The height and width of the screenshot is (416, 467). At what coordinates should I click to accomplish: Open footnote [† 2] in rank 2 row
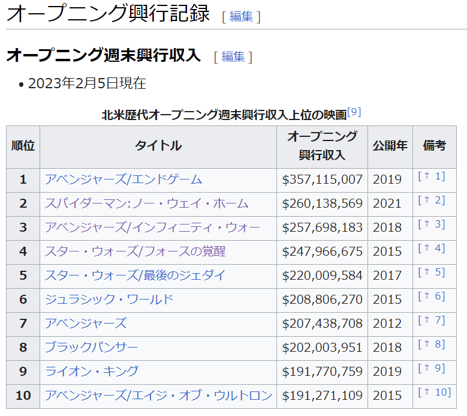[432, 200]
